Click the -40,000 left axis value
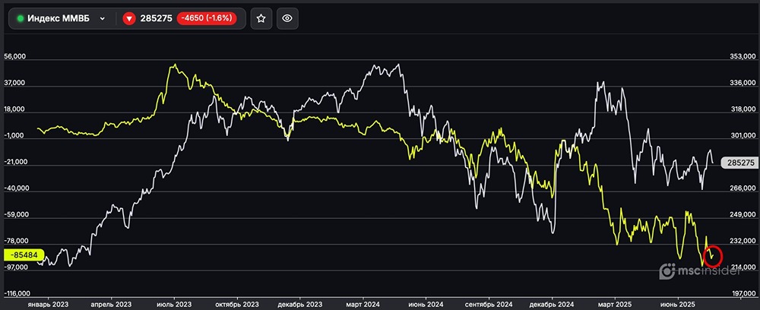This screenshot has width=760, height=310. click(17, 188)
